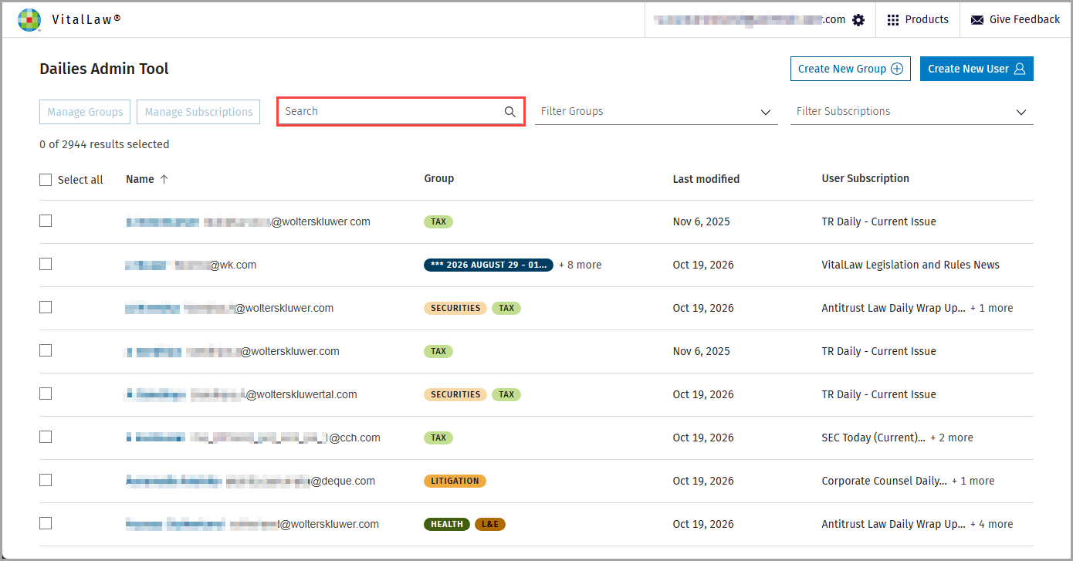Viewport: 1073px width, 561px height.
Task: Click the Create New Group button
Action: click(x=851, y=69)
